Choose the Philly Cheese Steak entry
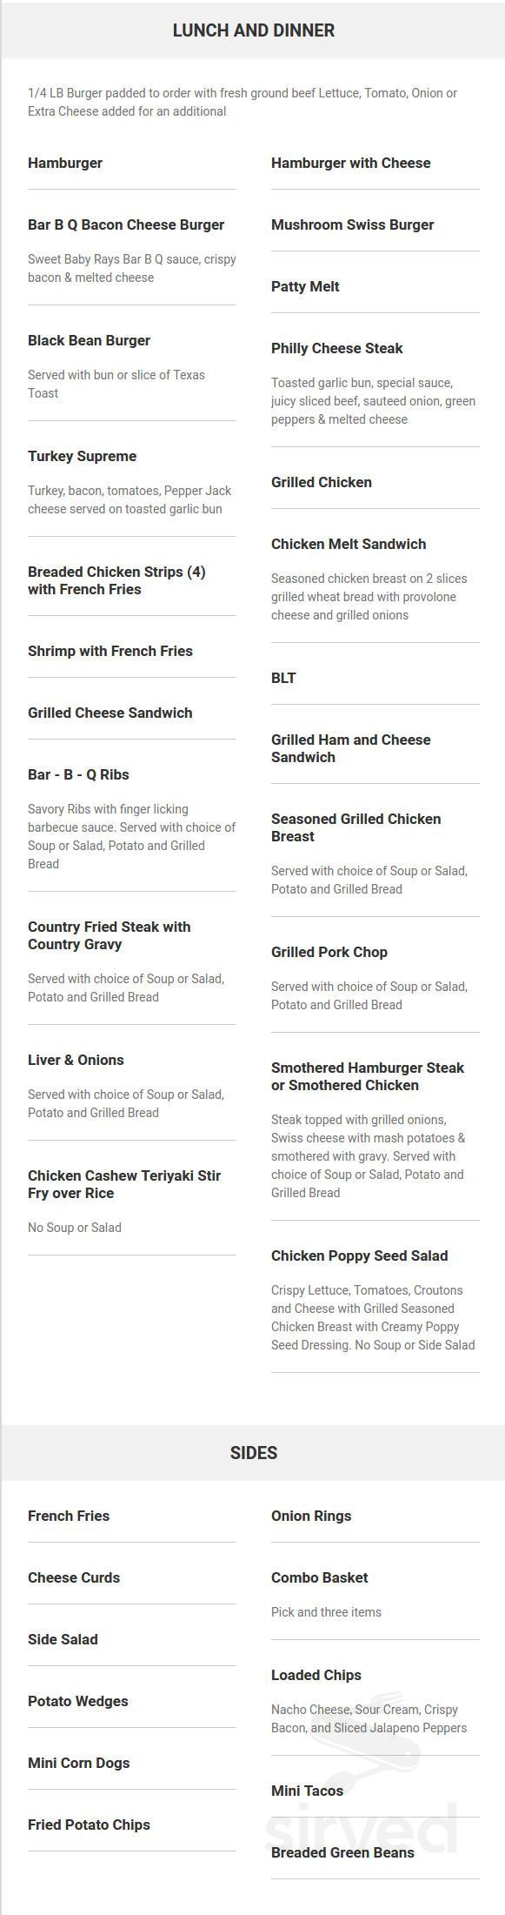Screen dimensions: 505x1915 [x=336, y=348]
